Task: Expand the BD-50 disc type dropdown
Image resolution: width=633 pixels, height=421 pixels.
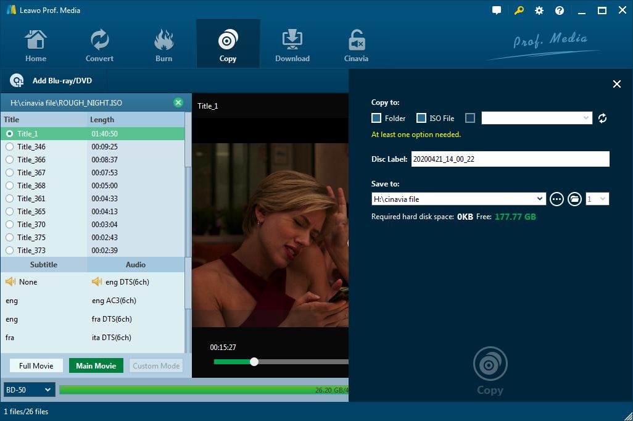Action: point(29,390)
